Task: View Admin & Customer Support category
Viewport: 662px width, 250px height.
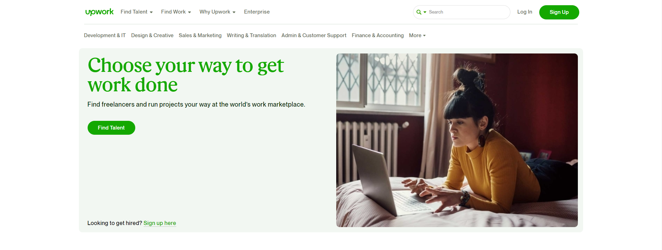Action: pos(314,35)
